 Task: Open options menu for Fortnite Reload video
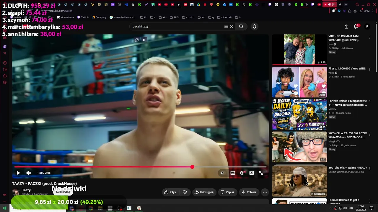point(370,102)
